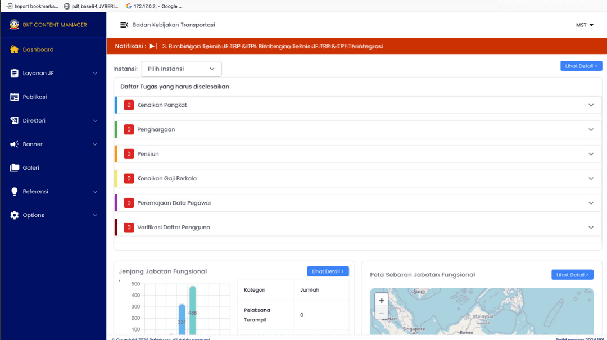The height and width of the screenshot is (340, 607).
Task: Click Medan on the map
Action: tap(389, 319)
